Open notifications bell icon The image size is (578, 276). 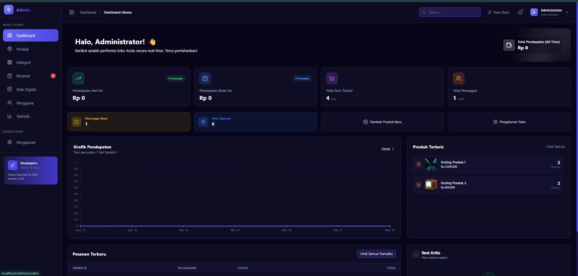coord(520,12)
